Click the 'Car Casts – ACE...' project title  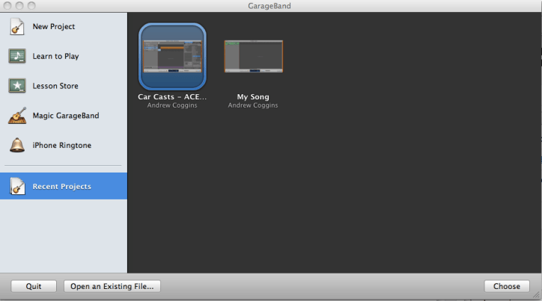pyautogui.click(x=172, y=97)
